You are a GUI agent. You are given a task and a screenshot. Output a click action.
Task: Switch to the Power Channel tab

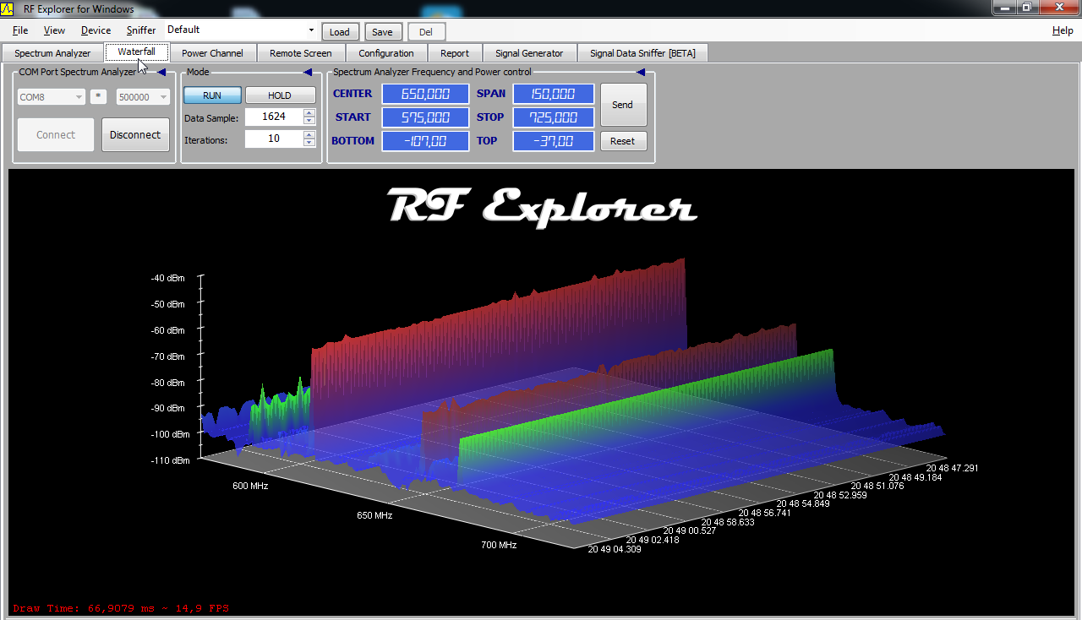click(x=212, y=53)
